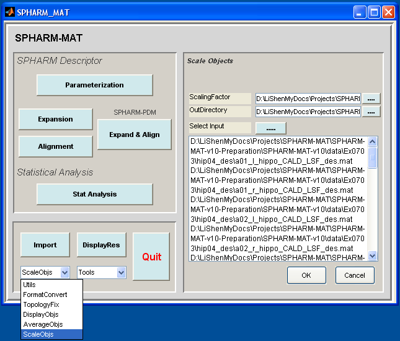Image resolution: width=400 pixels, height=341 pixels.
Task: Click the ScalingFactor path field
Action: pyautogui.click(x=308, y=99)
